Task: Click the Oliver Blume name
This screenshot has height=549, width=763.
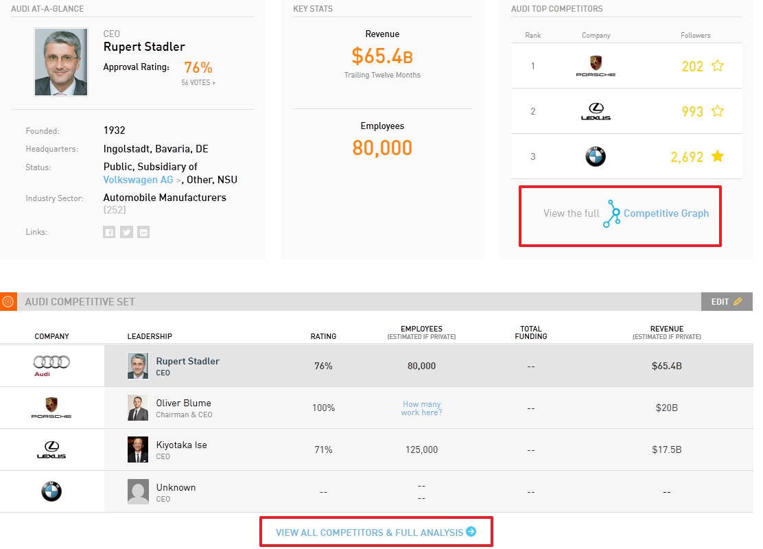Action: tap(183, 403)
